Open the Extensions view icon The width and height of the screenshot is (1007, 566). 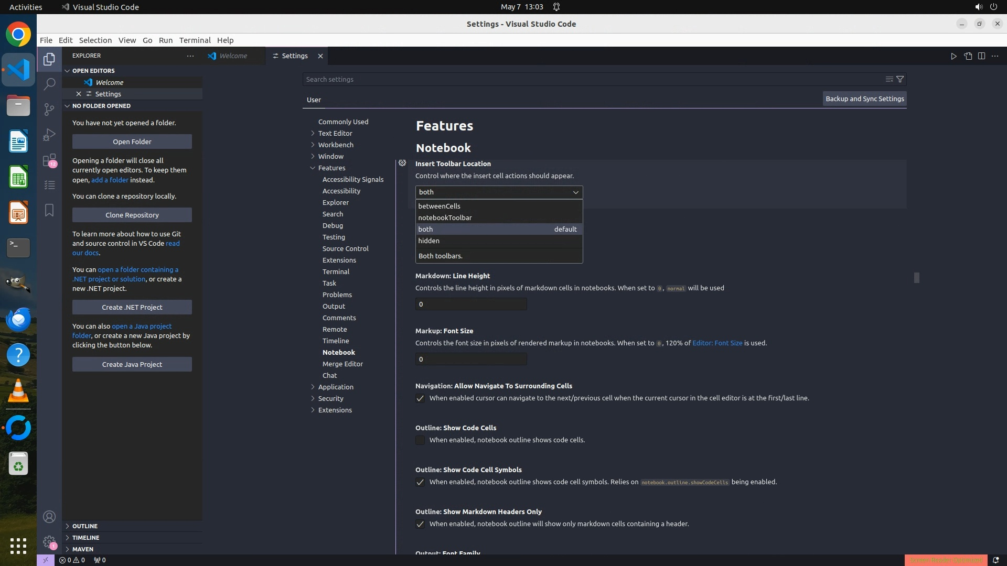[49, 160]
